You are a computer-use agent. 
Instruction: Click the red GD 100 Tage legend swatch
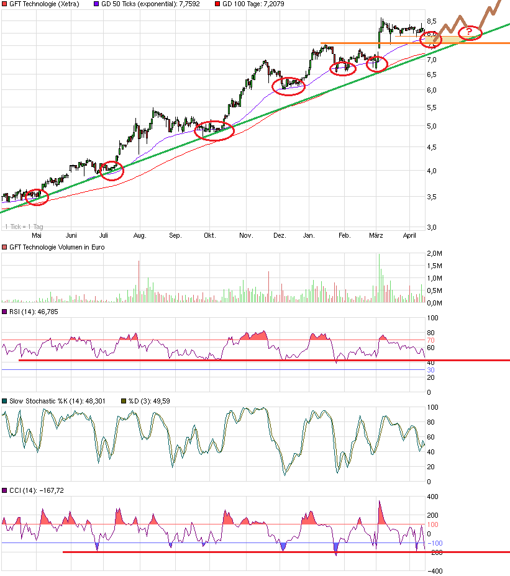click(217, 4)
